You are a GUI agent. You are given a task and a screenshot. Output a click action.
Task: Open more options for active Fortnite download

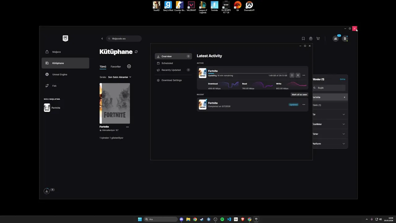click(304, 75)
